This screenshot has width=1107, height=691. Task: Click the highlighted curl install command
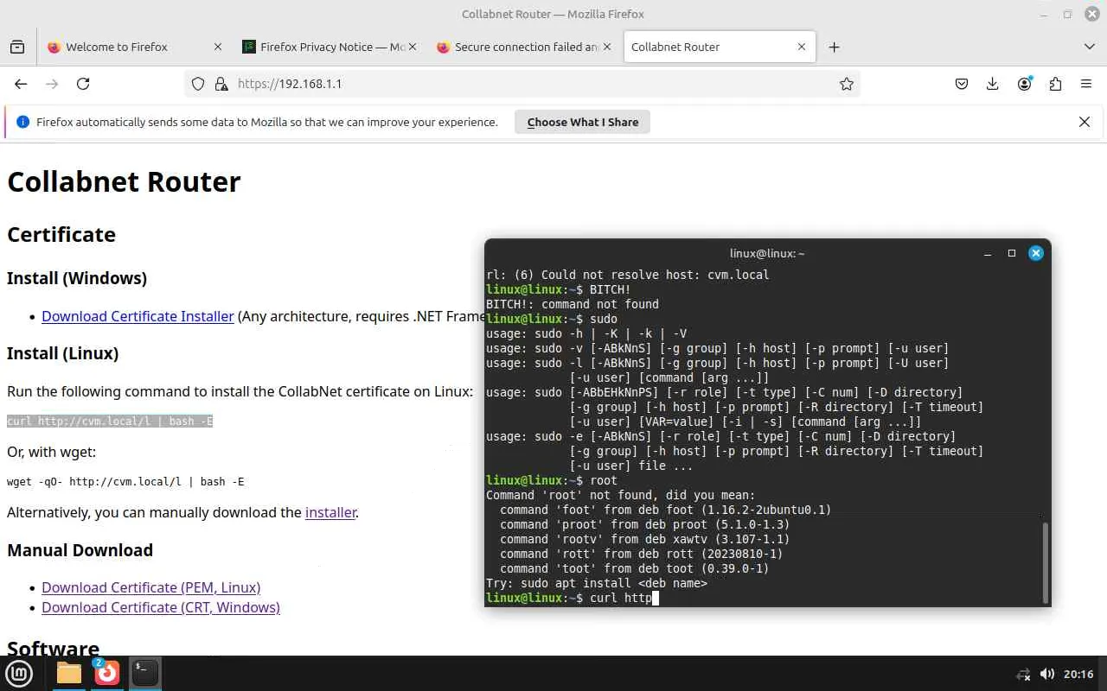coord(110,422)
